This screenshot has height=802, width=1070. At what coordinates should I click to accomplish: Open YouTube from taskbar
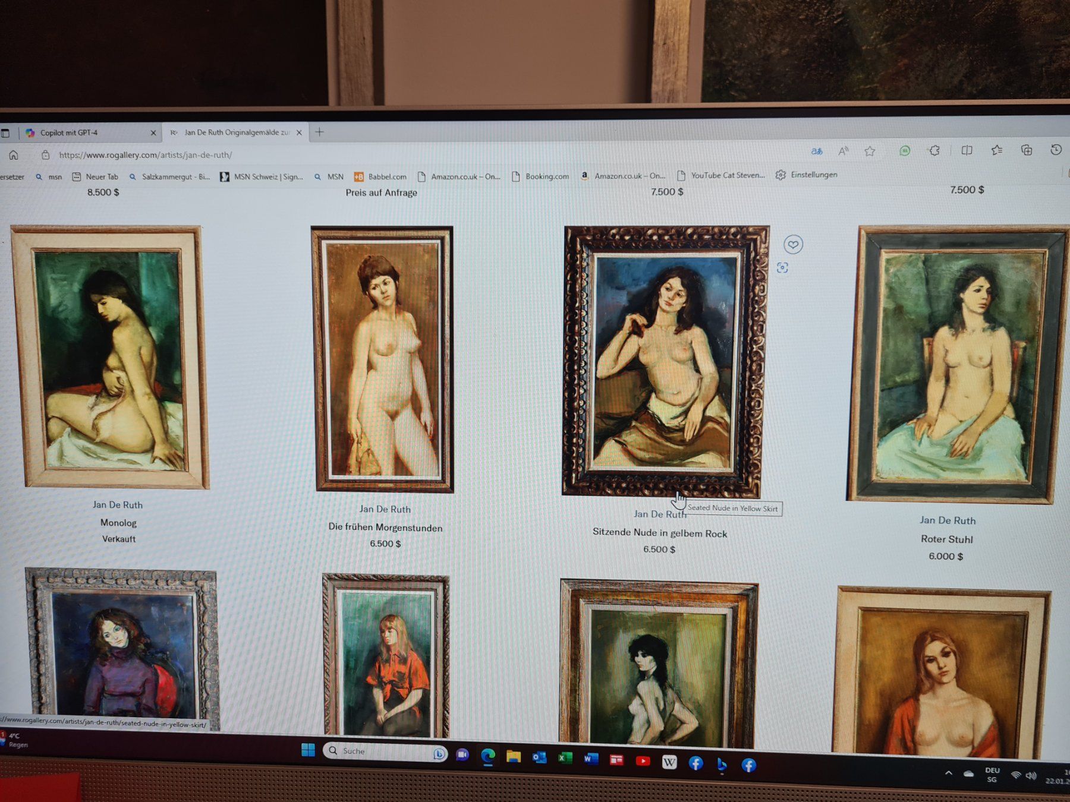643,760
